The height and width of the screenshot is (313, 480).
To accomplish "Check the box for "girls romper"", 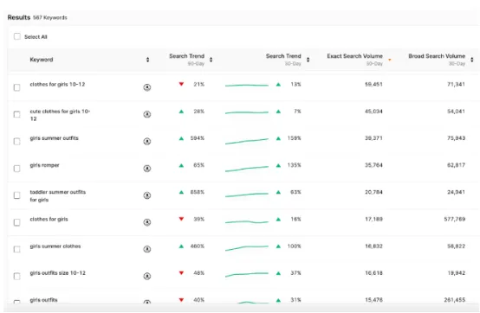I will (16, 169).
